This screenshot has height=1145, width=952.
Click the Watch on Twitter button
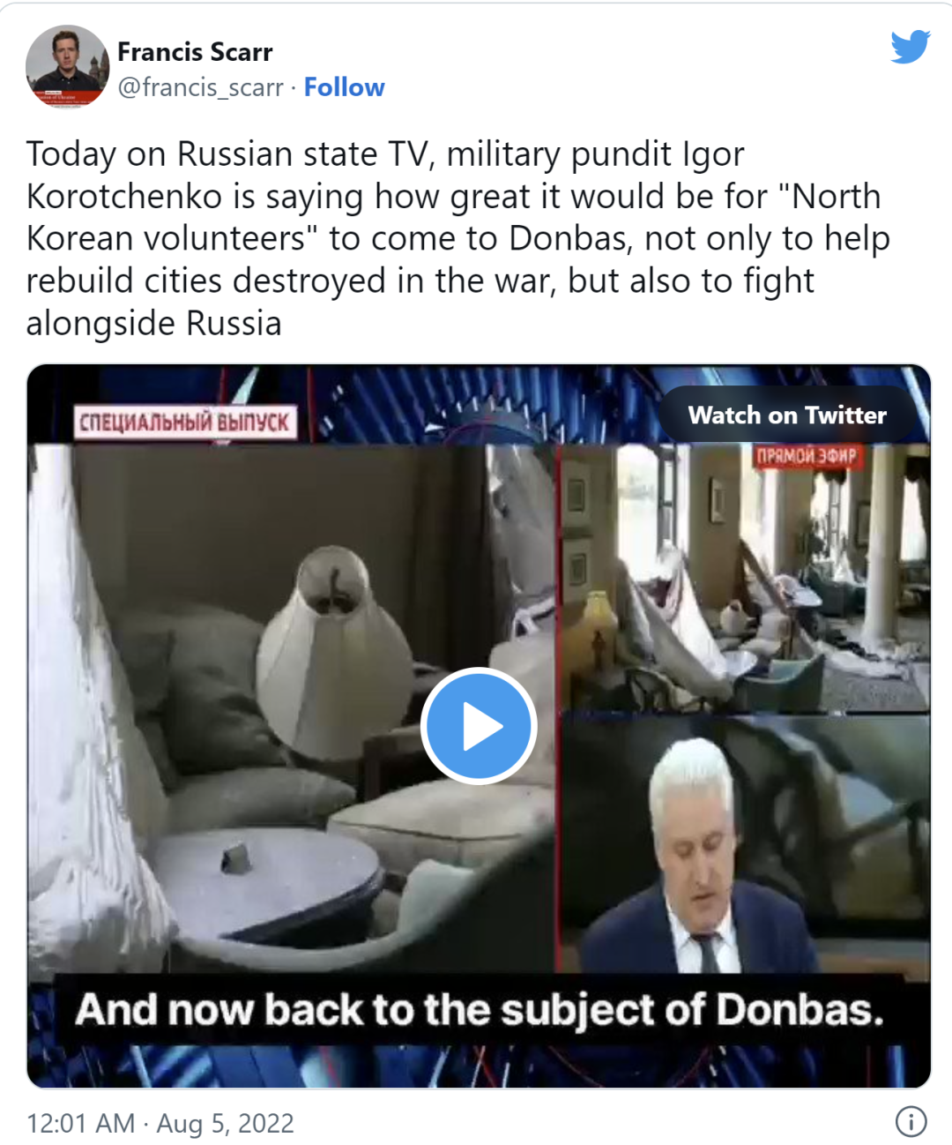787,415
